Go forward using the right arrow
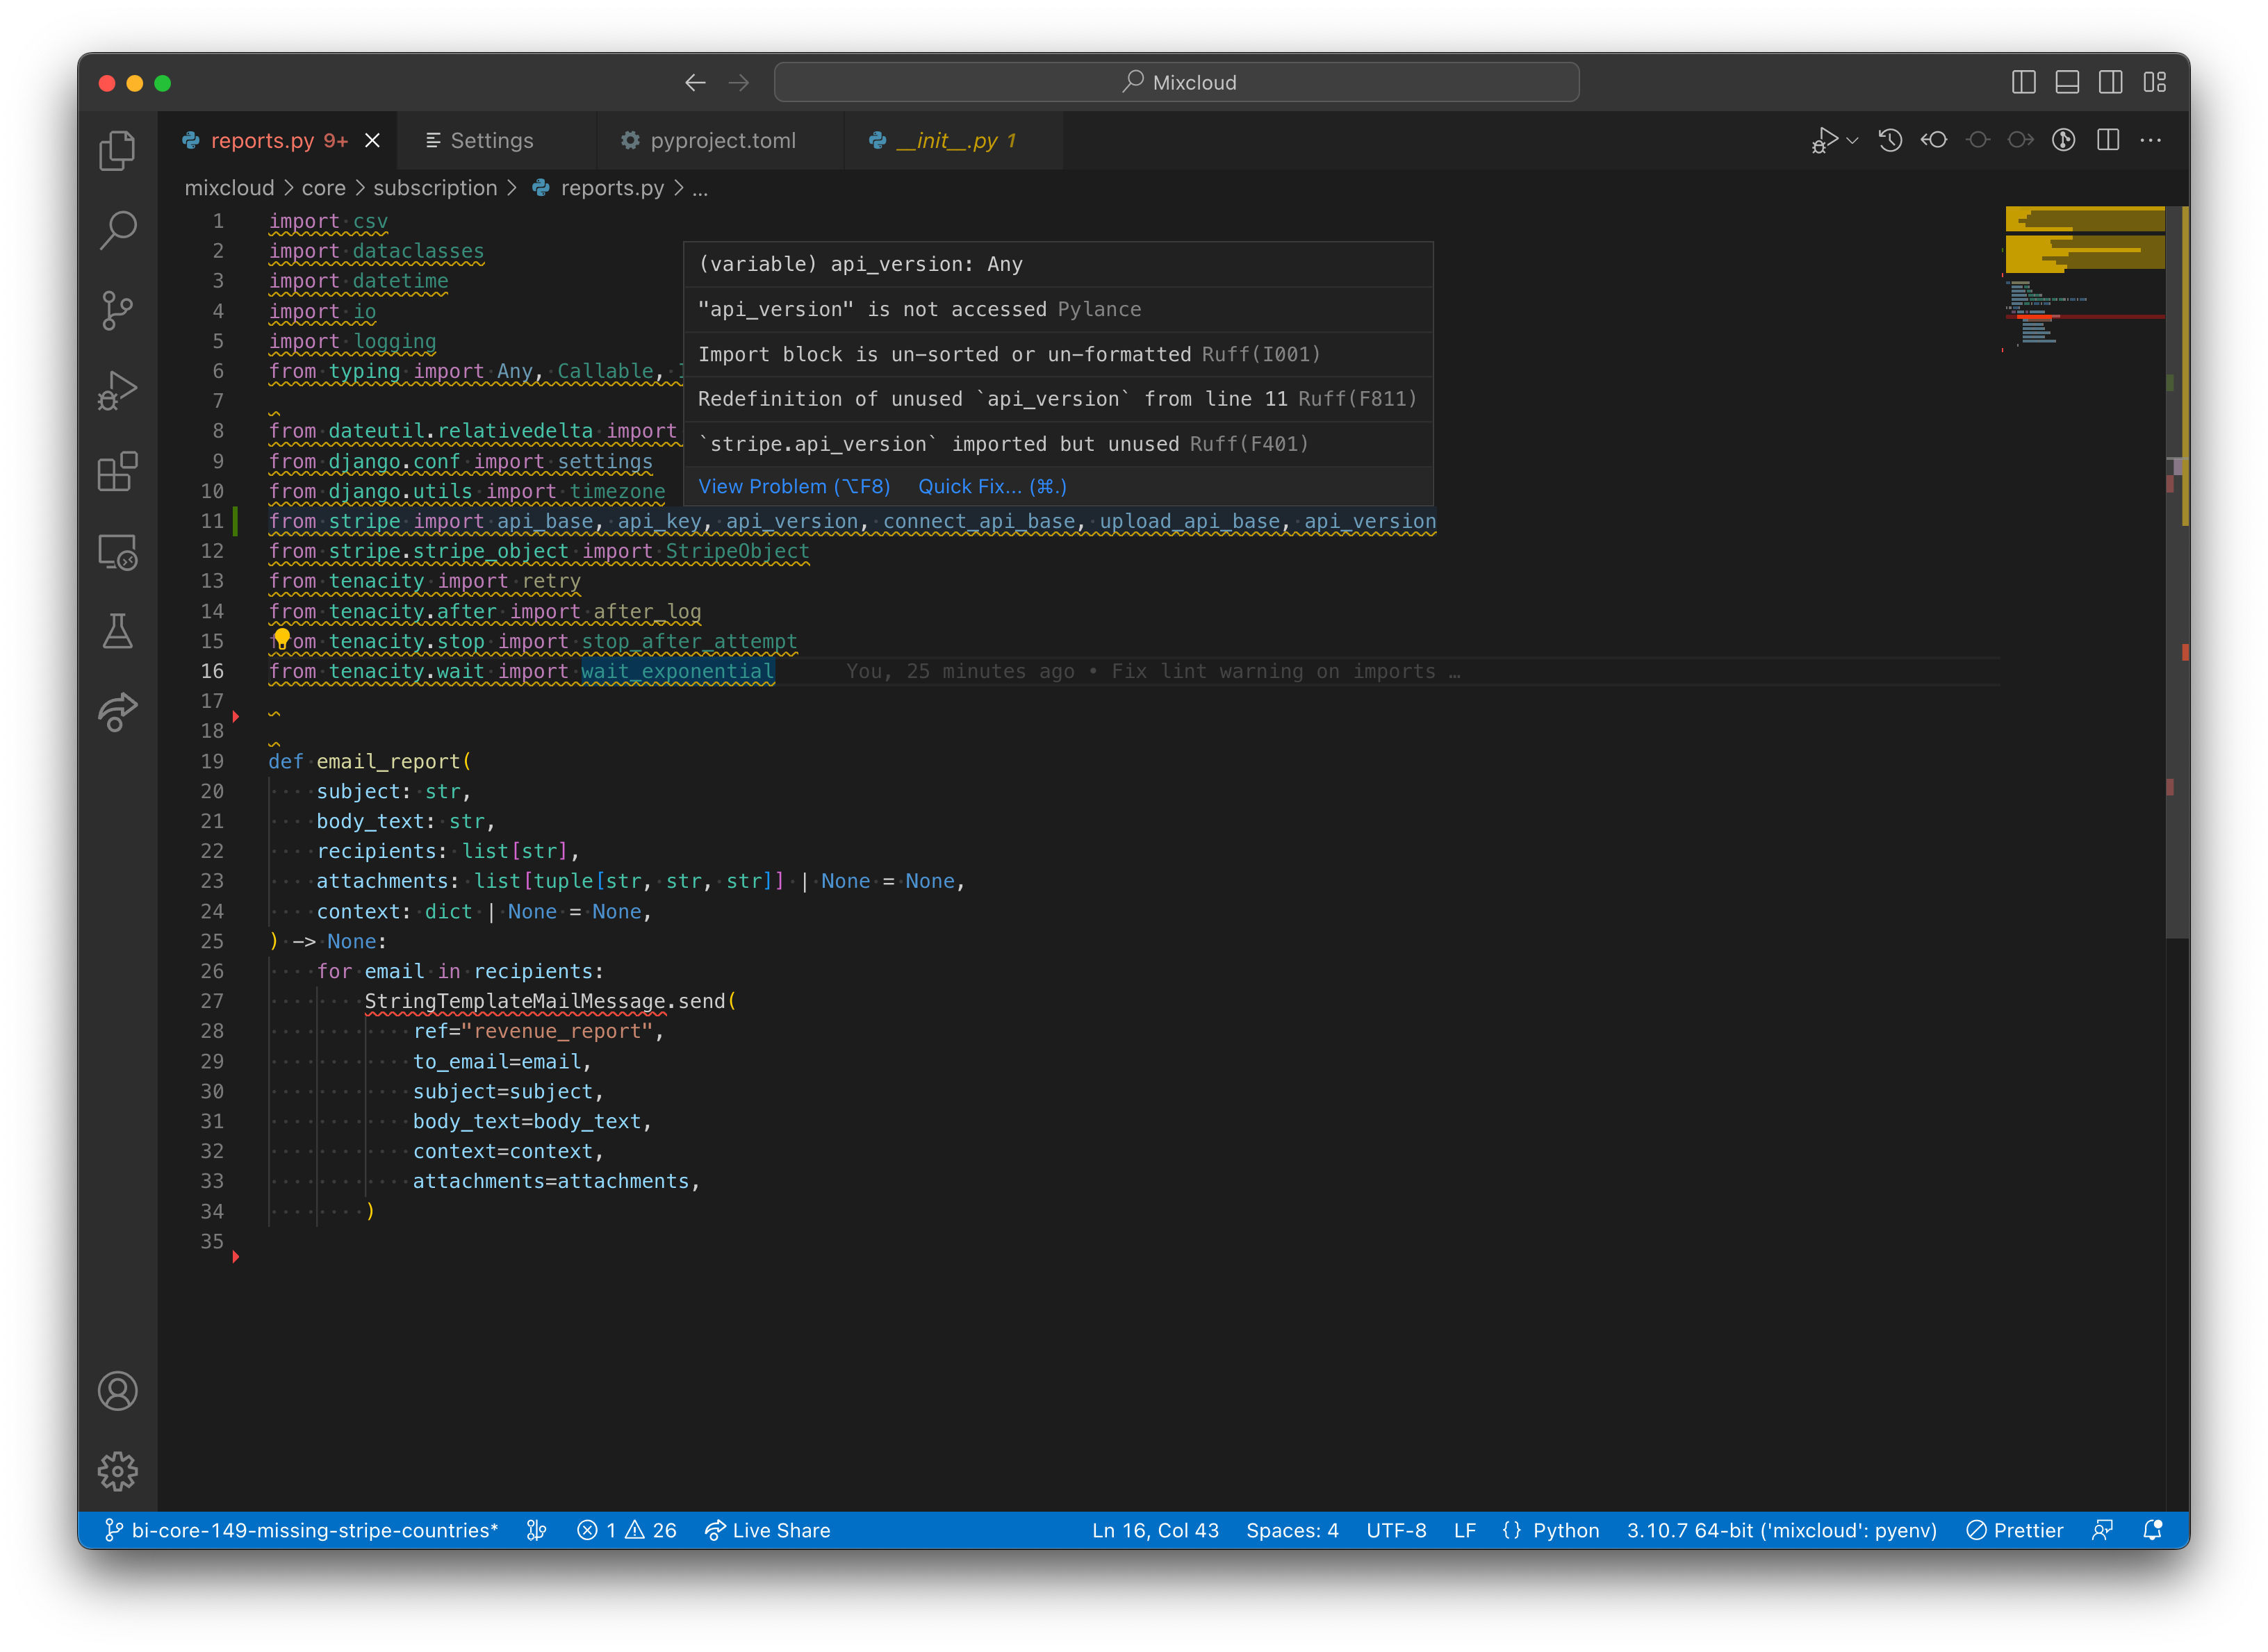 tap(739, 83)
